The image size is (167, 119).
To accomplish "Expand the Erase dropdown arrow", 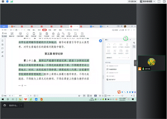I will coord(29,36).
